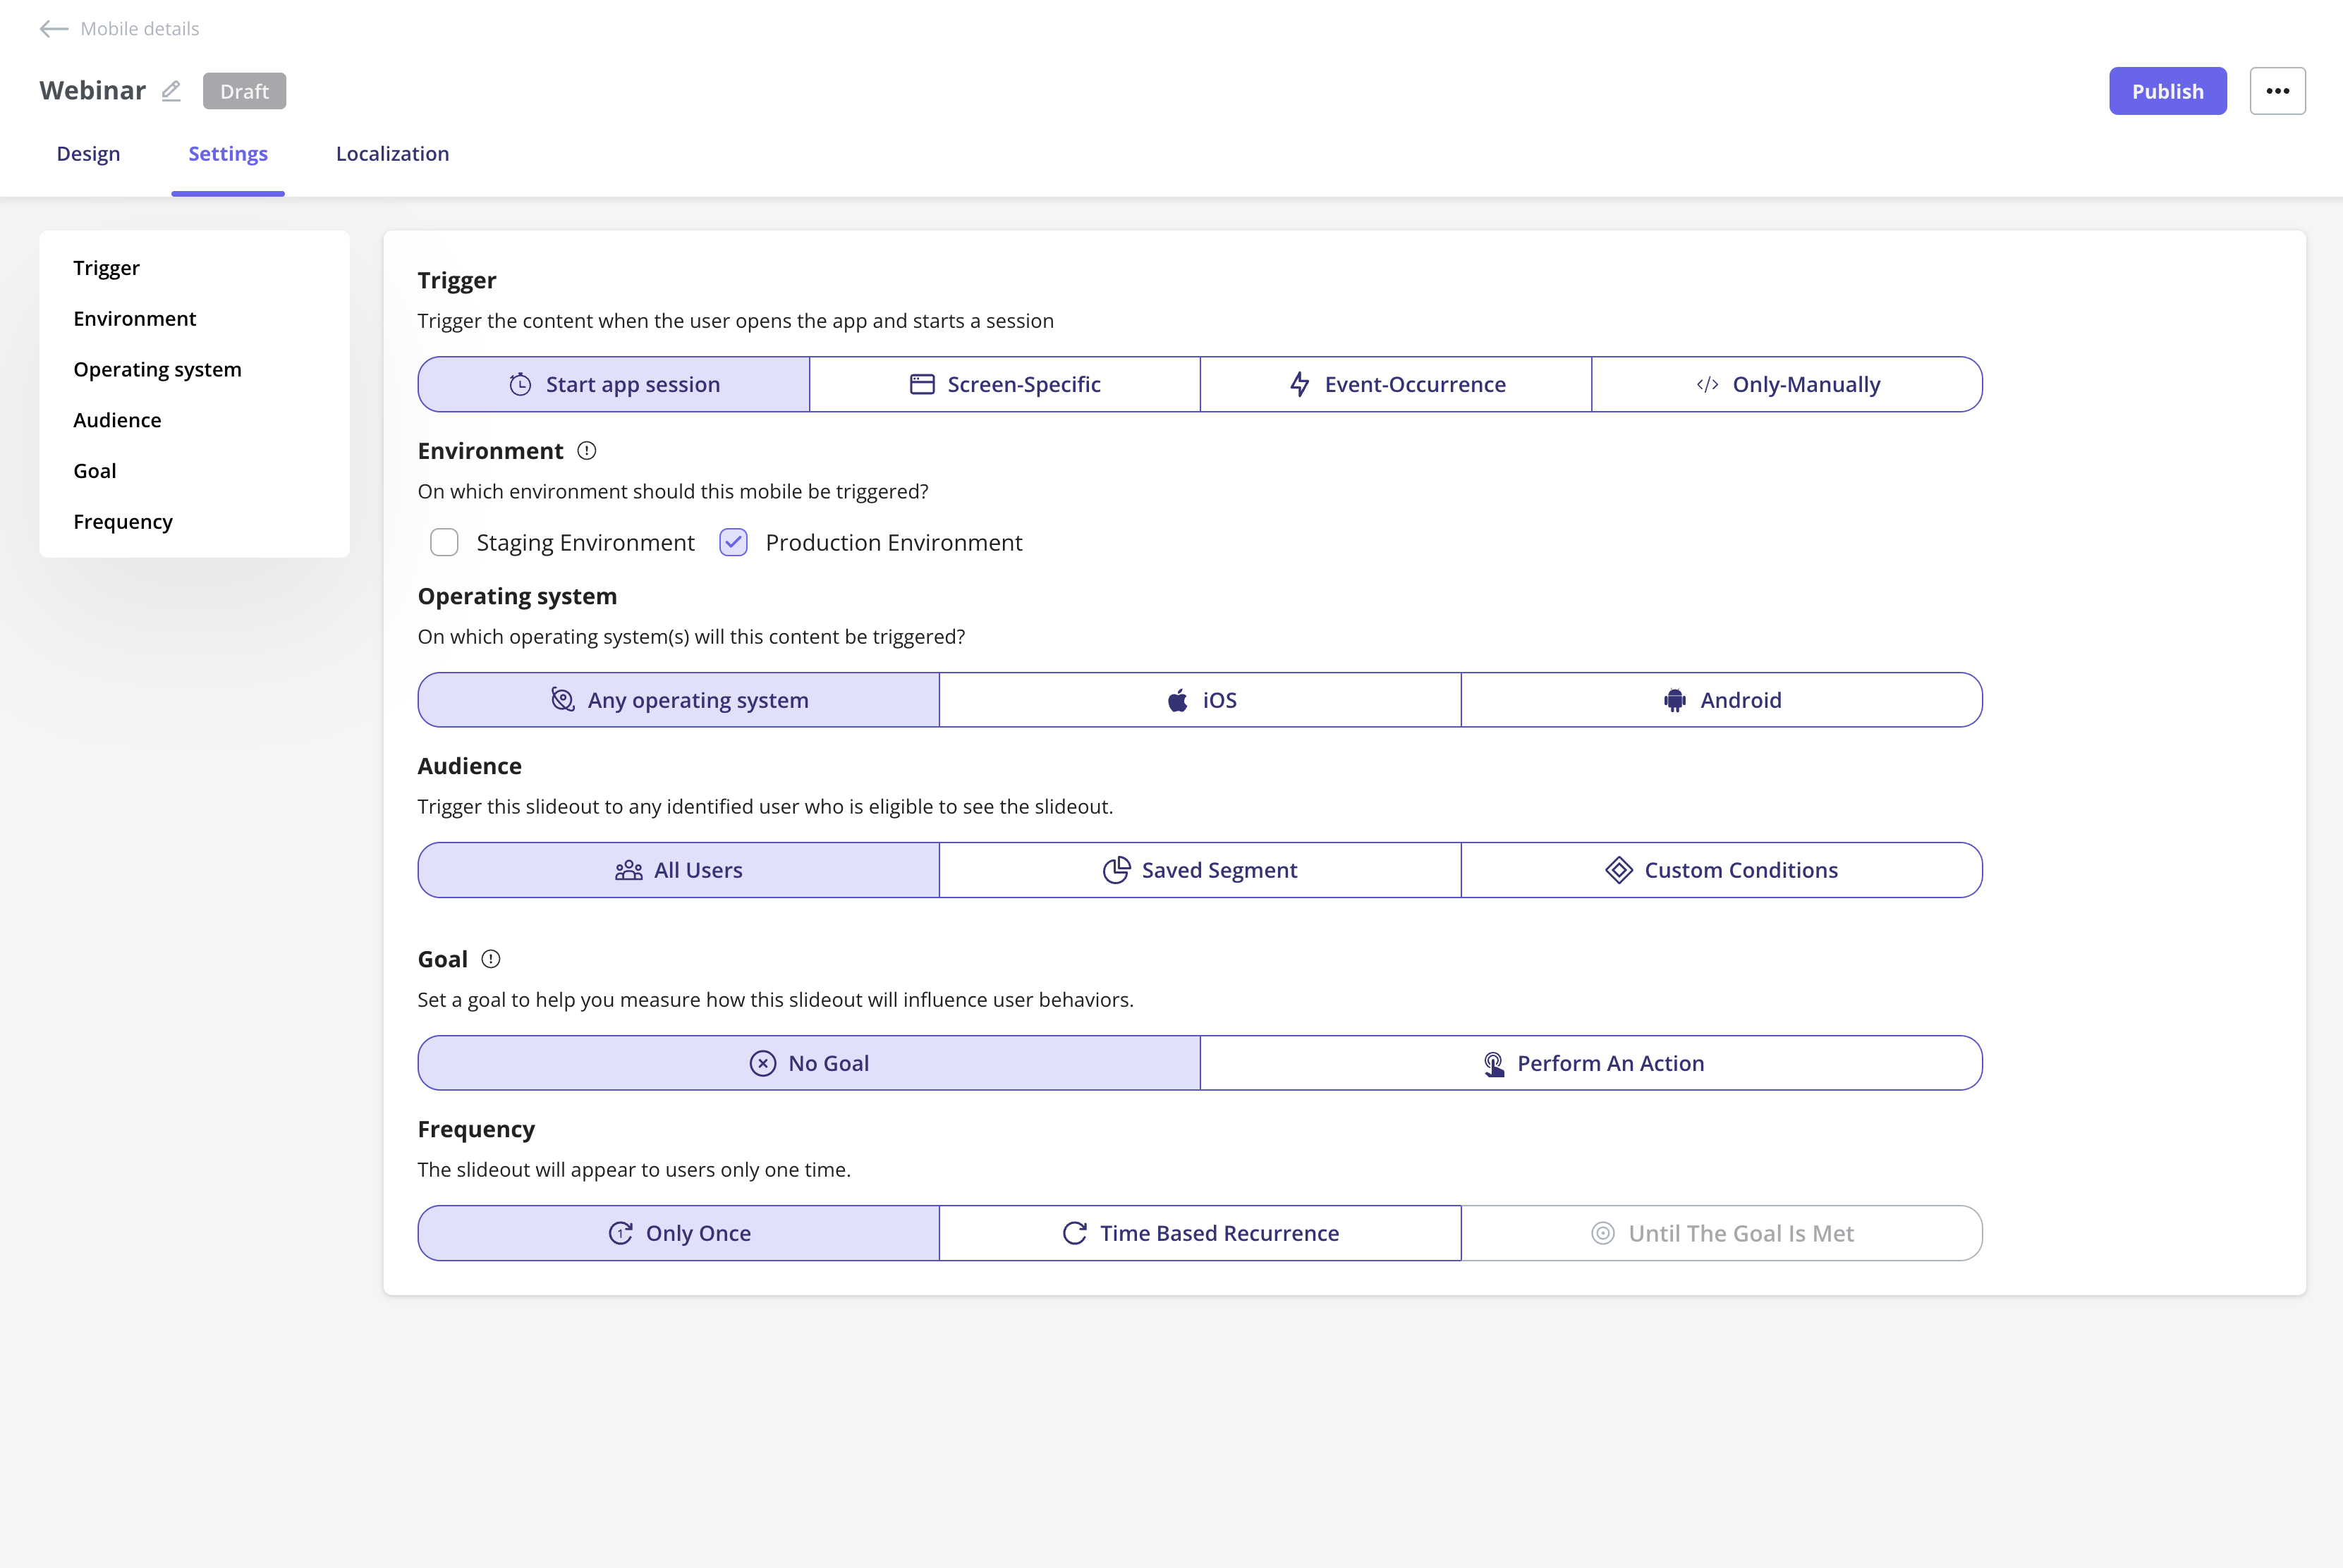This screenshot has width=2343, height=1568.
Task: Click the info icon next to Environment
Action: coord(588,451)
